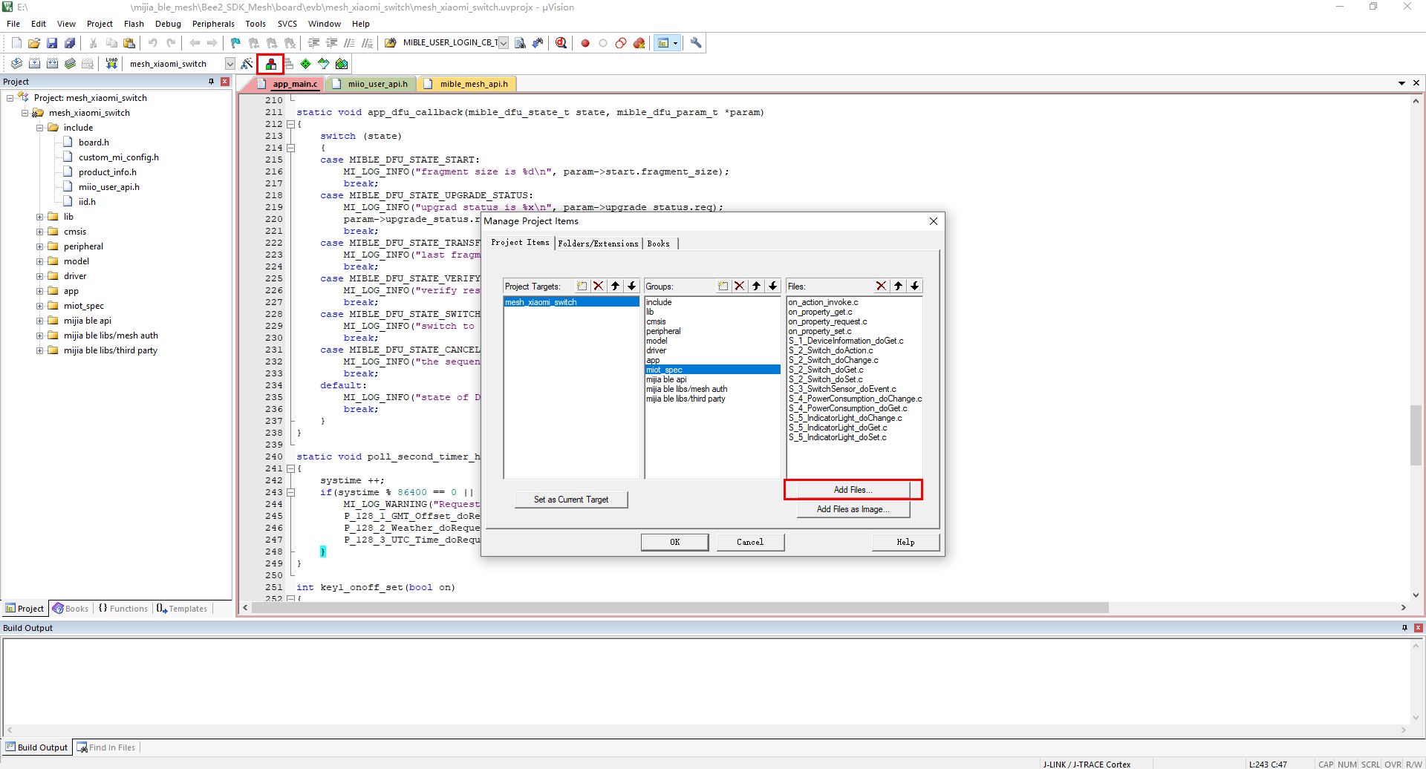Save the current file with the floppy icon
Viewport: 1426px width, 769px height.
coord(52,43)
